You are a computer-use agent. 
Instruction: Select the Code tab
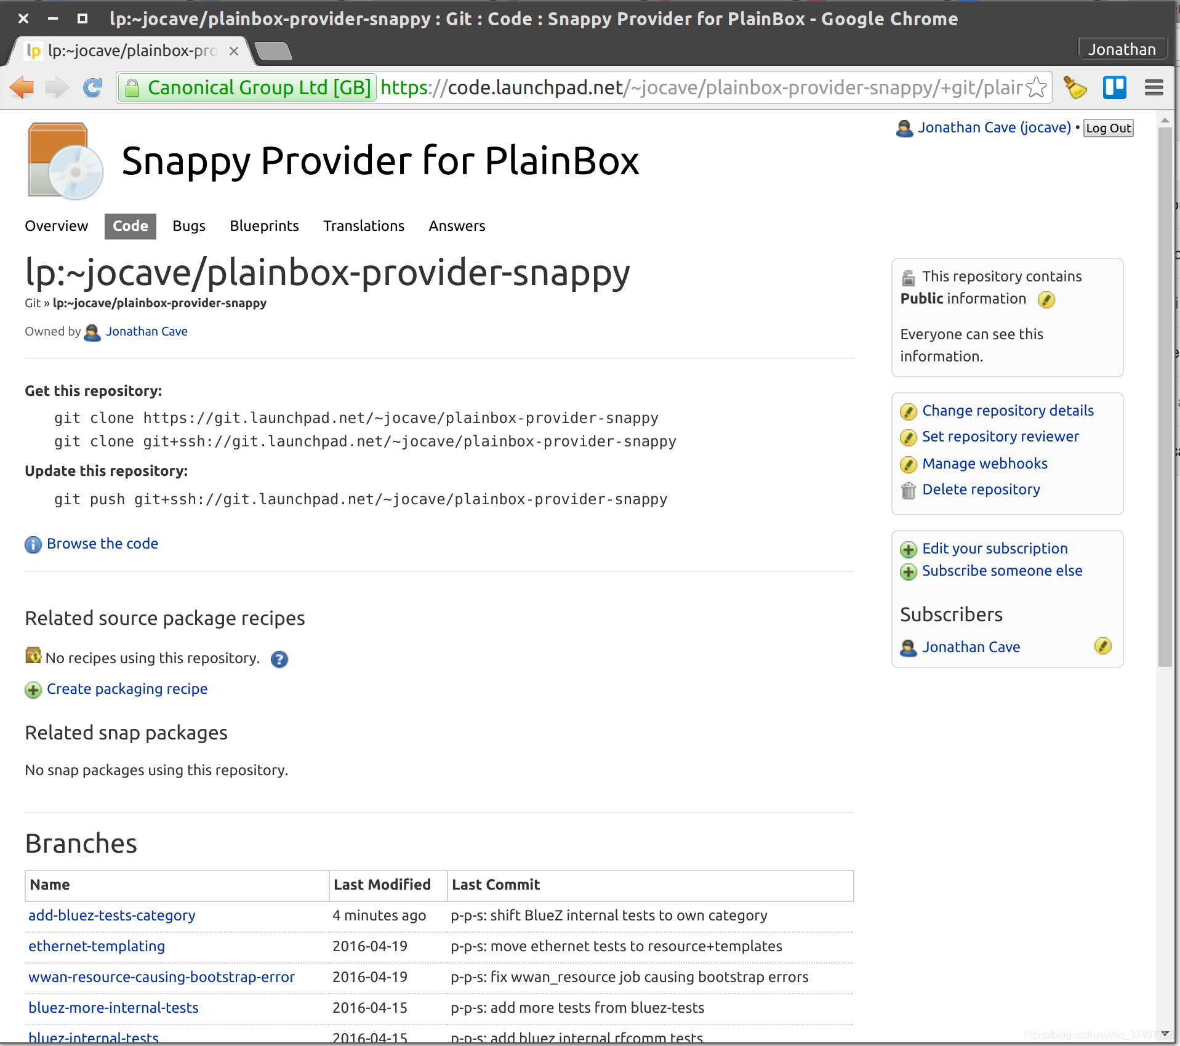[130, 226]
